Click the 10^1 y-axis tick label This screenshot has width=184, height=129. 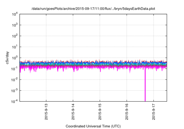tap(15, 47)
